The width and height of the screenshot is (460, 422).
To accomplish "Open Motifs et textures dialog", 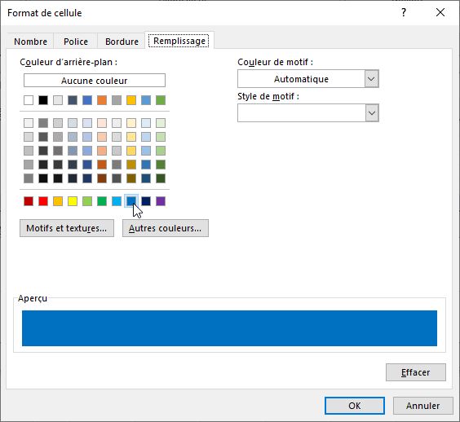I will pos(67,228).
